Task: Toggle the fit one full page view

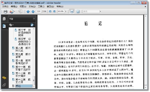Action: (78, 11)
